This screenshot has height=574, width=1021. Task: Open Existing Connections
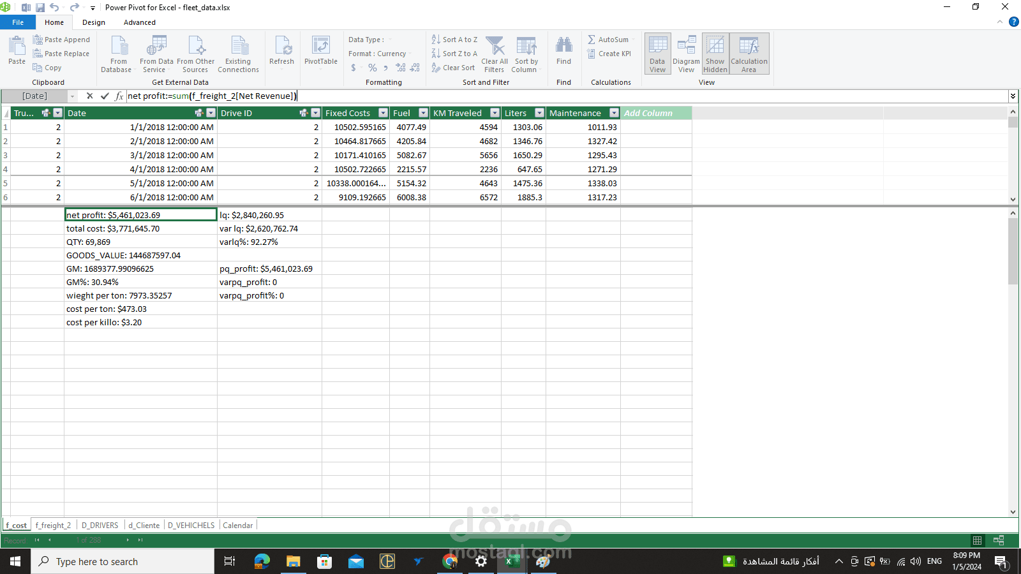coord(238,54)
